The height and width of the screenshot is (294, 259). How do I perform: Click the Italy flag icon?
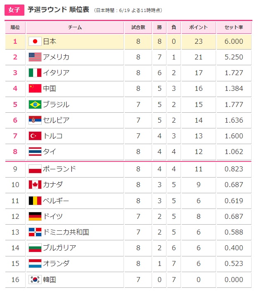tap(35, 73)
